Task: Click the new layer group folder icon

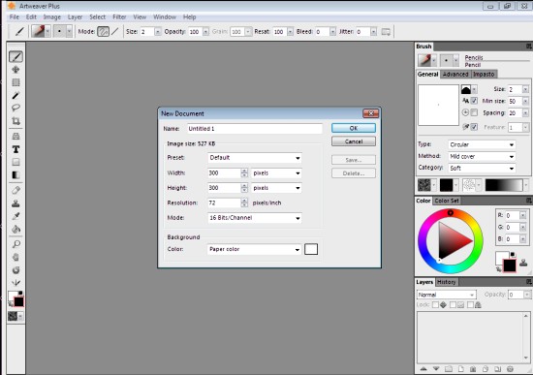Action: 449,369
